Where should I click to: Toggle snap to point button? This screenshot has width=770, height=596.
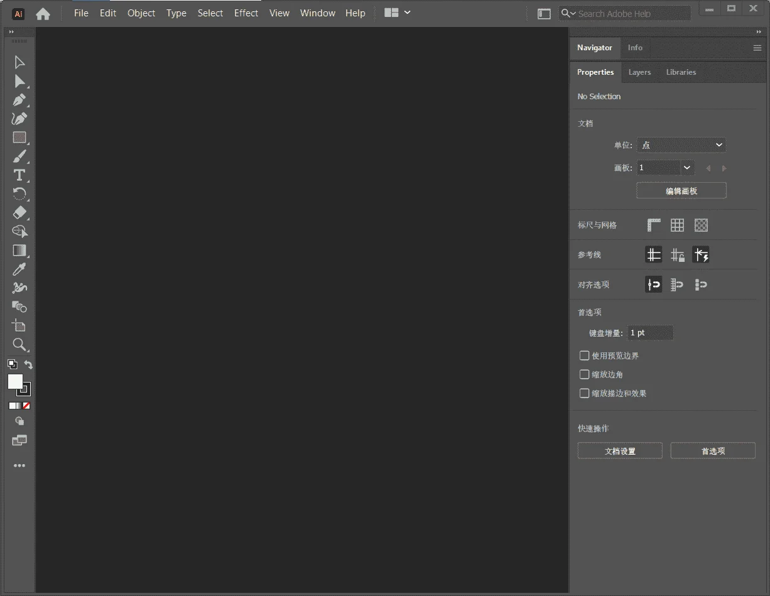point(654,284)
